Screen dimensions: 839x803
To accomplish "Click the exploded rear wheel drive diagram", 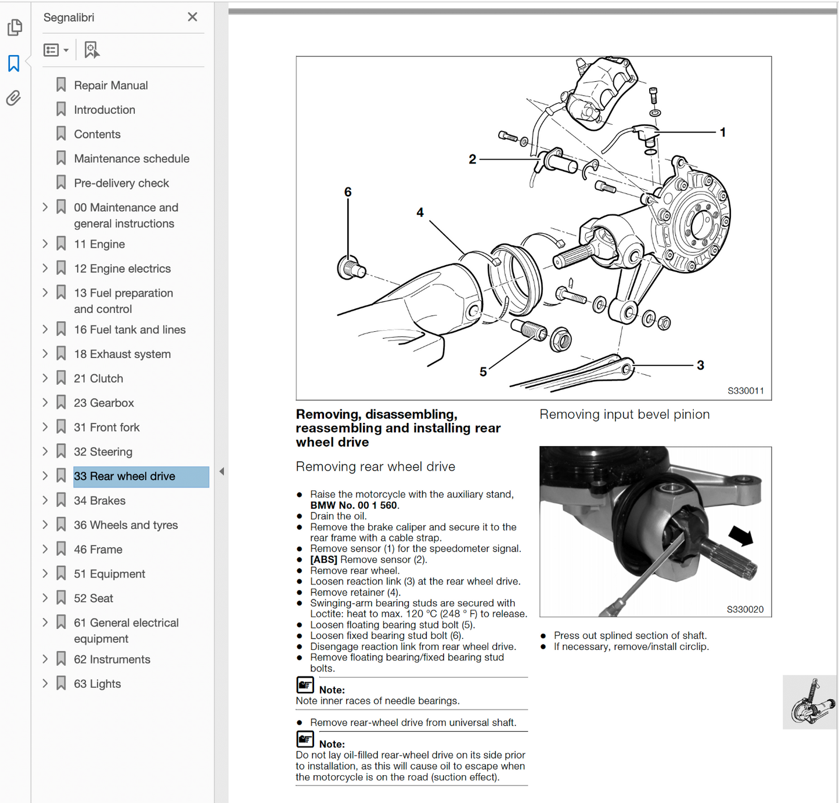I will pyautogui.click(x=533, y=227).
